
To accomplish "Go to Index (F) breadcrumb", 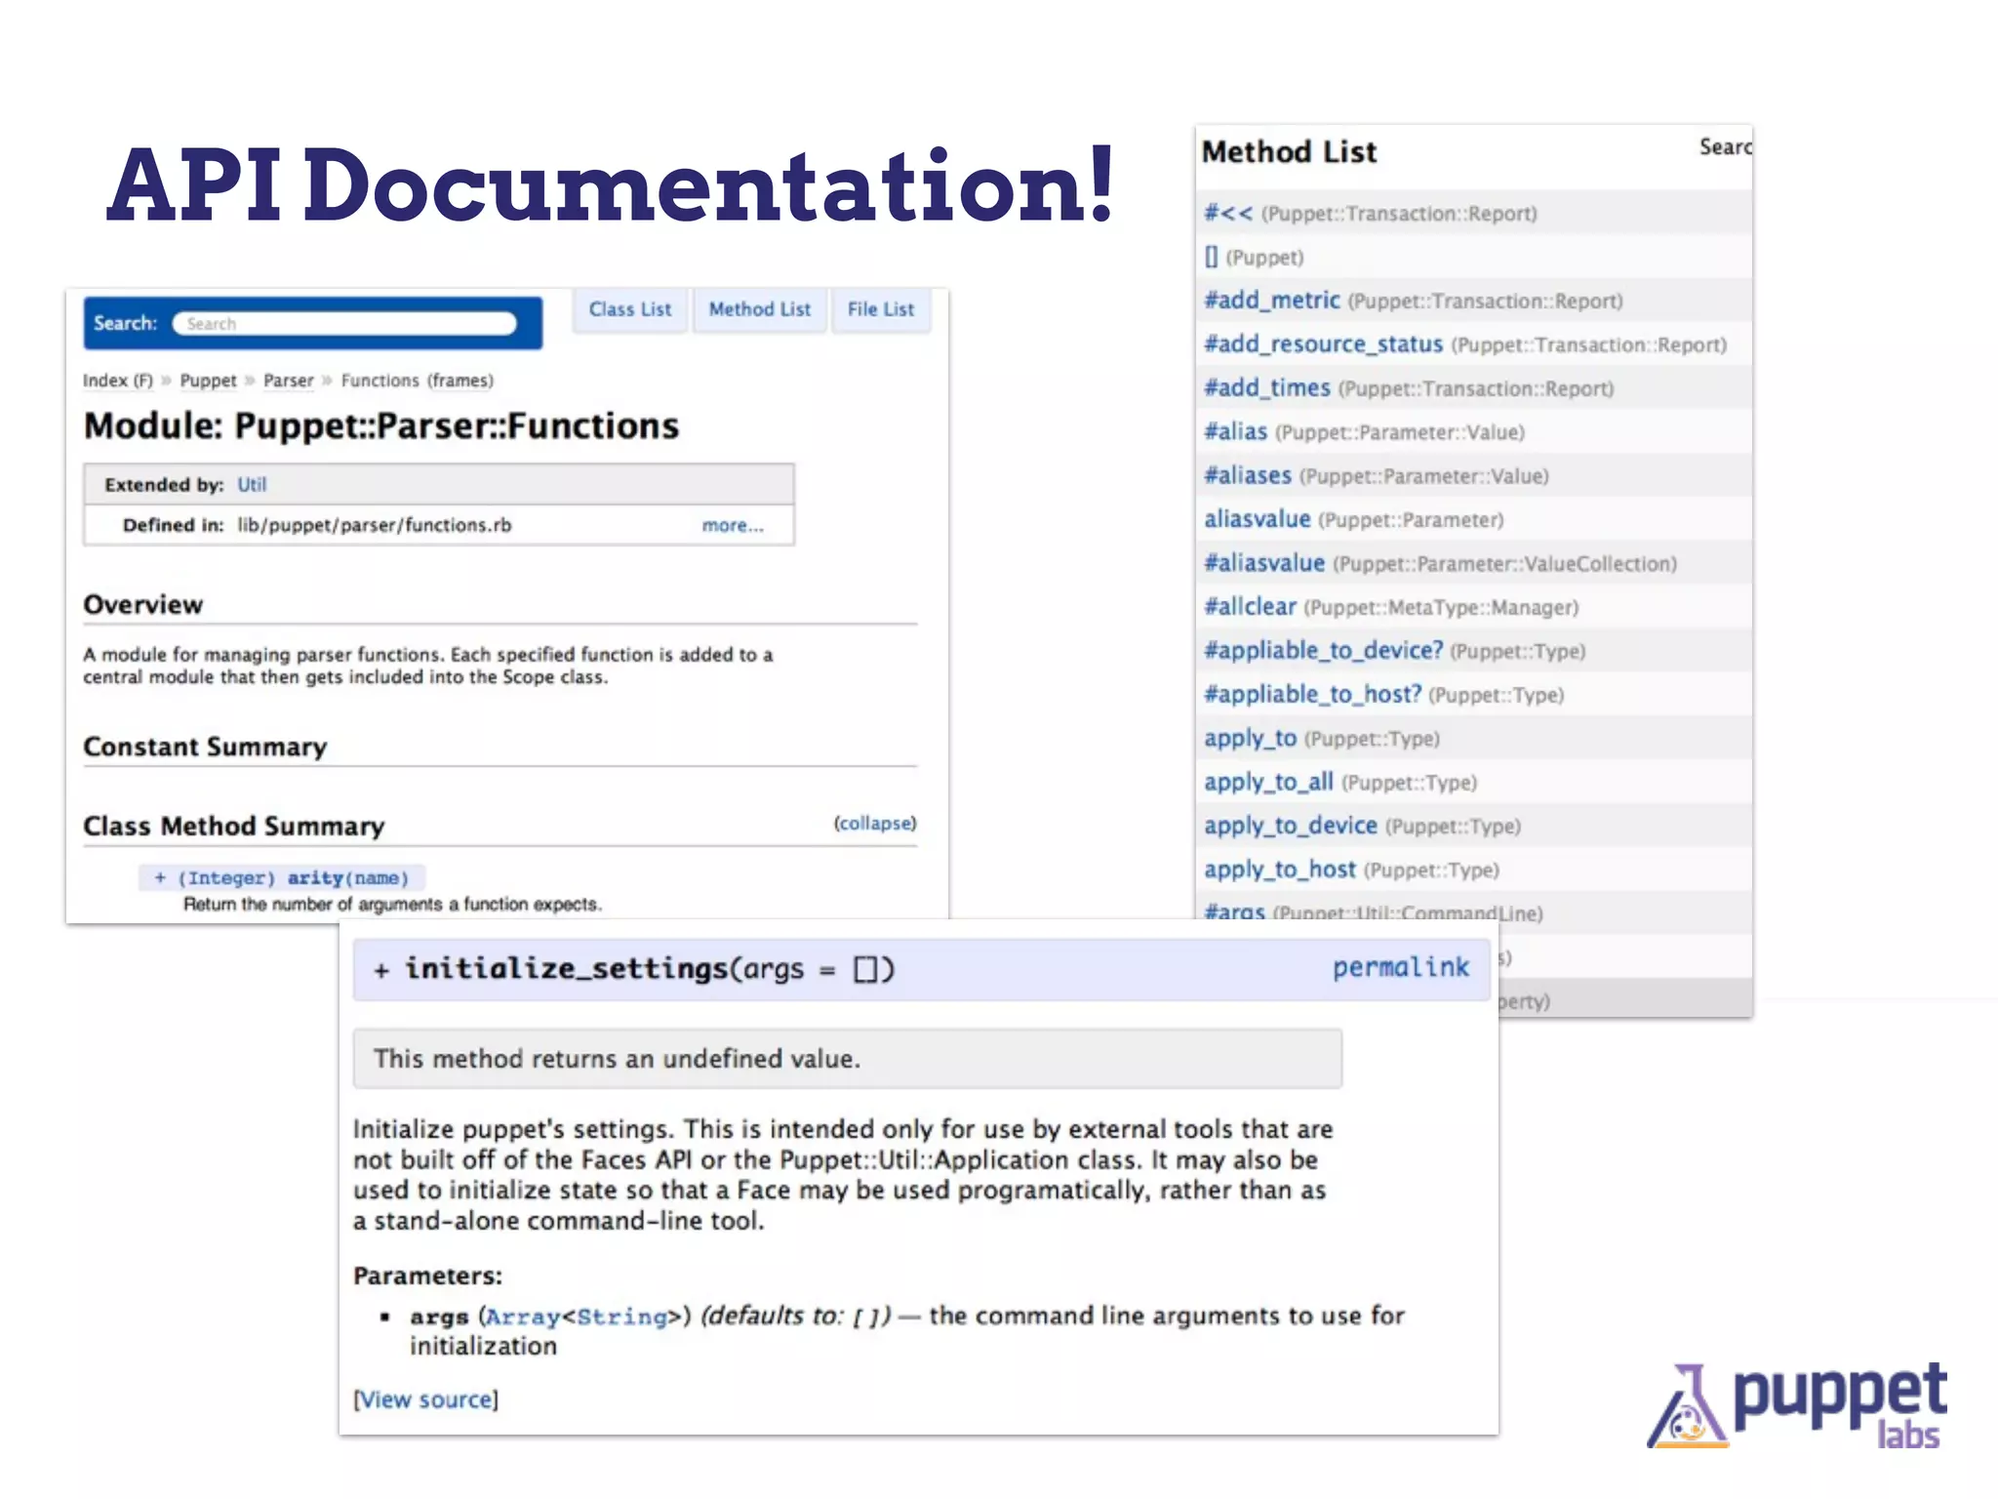I will click(117, 381).
